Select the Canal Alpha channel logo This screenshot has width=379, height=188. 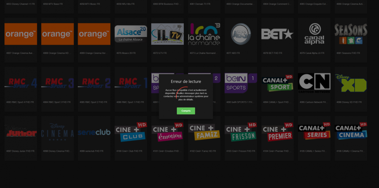coord(314,34)
